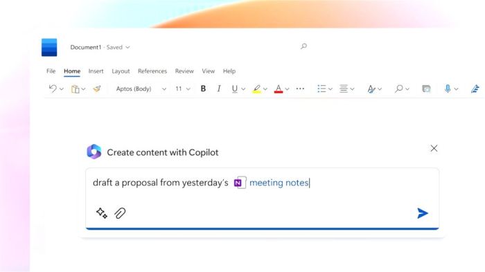Click the Bullets list icon
This screenshot has width=485, height=272.
[321, 89]
